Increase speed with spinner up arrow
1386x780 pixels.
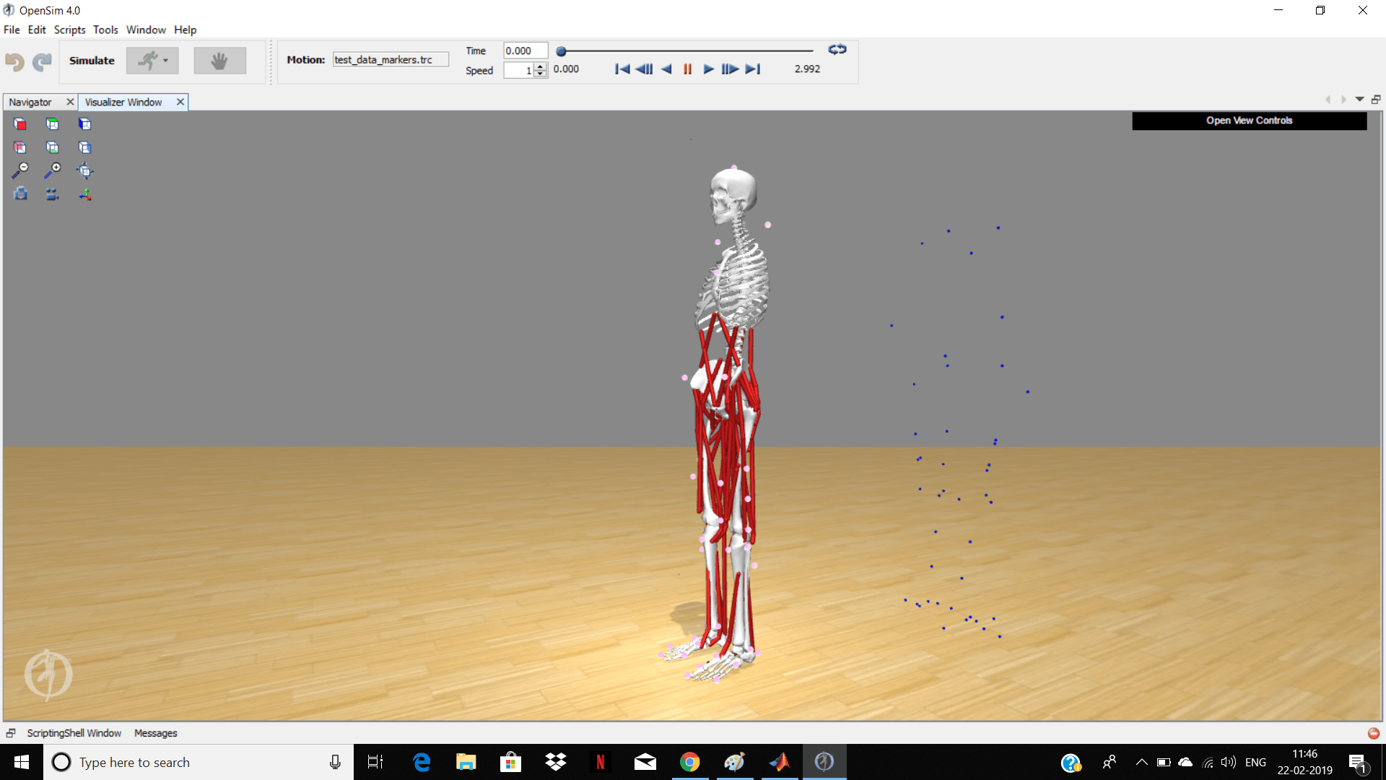pos(541,66)
